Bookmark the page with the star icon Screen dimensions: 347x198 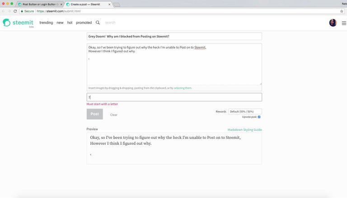pos(342,11)
